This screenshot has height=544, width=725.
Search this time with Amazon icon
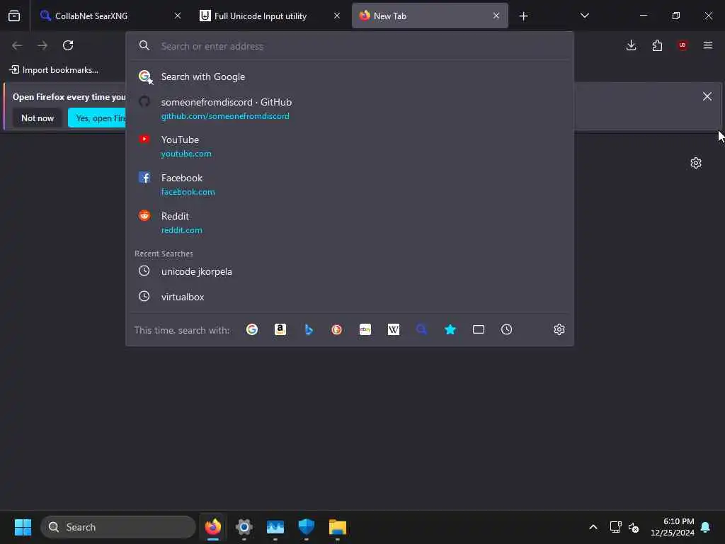tap(280, 329)
